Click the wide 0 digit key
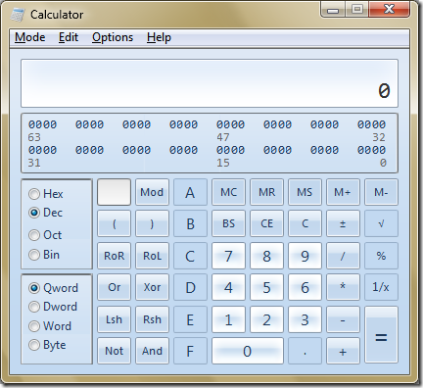 248,351
